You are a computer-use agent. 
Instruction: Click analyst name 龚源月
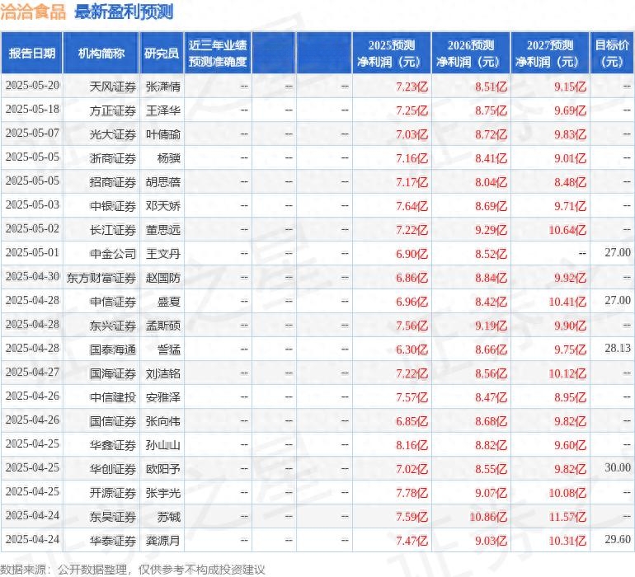(x=162, y=541)
